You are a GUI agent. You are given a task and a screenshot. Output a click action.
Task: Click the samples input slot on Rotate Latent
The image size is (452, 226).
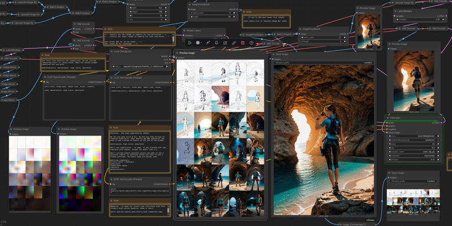(x=183, y=35)
